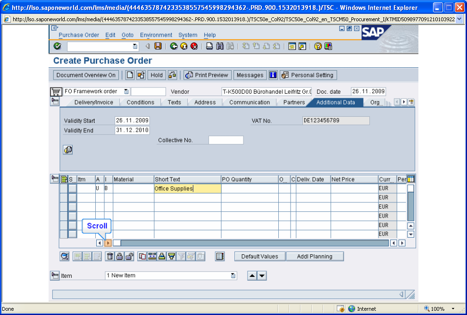Open the 1 New Item dropdown
467x315 pixels.
(x=233, y=275)
